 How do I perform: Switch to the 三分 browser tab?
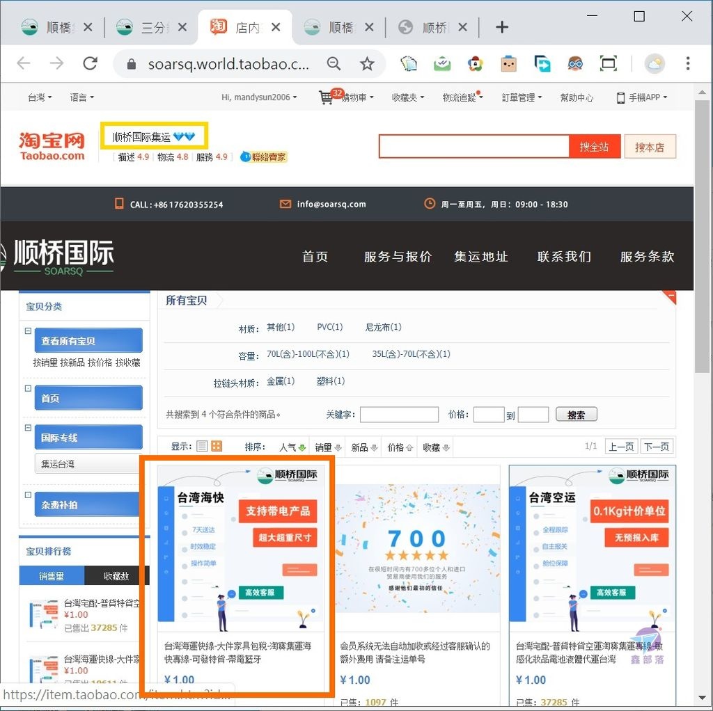point(151,27)
